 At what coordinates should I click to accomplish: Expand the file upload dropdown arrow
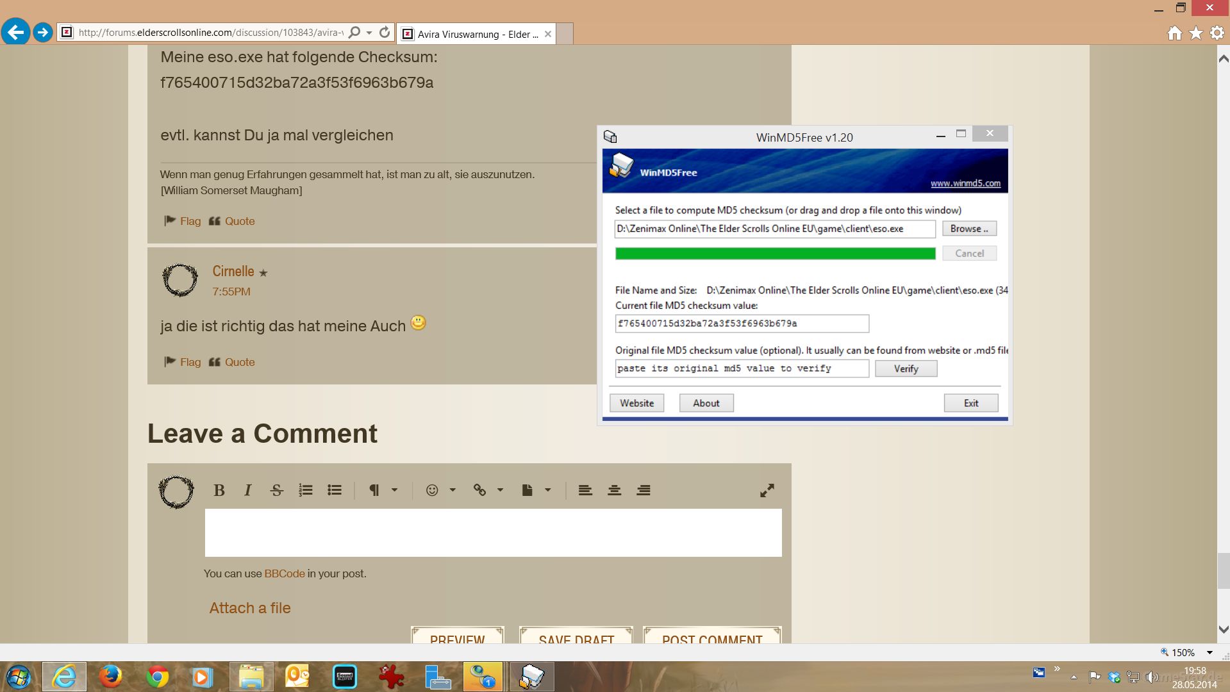pos(548,490)
